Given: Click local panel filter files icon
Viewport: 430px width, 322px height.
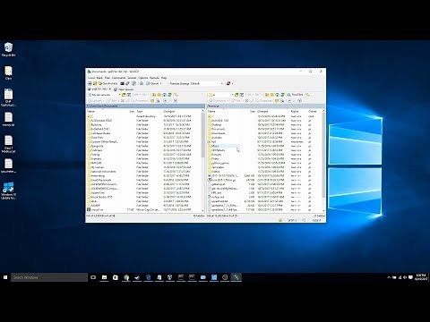Looking at the screenshot, I should point(129,95).
